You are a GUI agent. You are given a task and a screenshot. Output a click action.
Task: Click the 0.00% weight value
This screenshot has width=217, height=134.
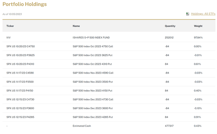coord(198,46)
